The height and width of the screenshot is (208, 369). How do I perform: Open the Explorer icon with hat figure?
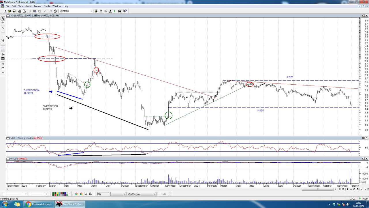pyautogui.click(x=101, y=11)
